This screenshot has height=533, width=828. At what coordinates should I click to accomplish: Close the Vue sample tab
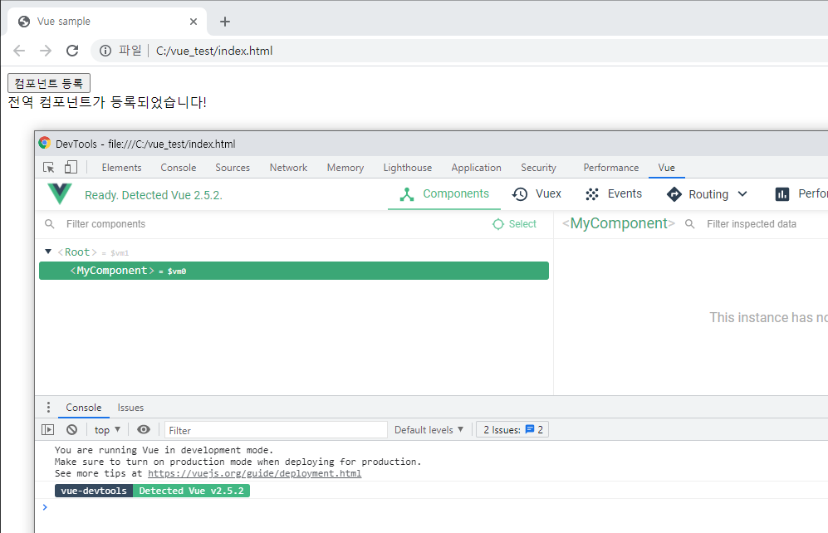(194, 22)
